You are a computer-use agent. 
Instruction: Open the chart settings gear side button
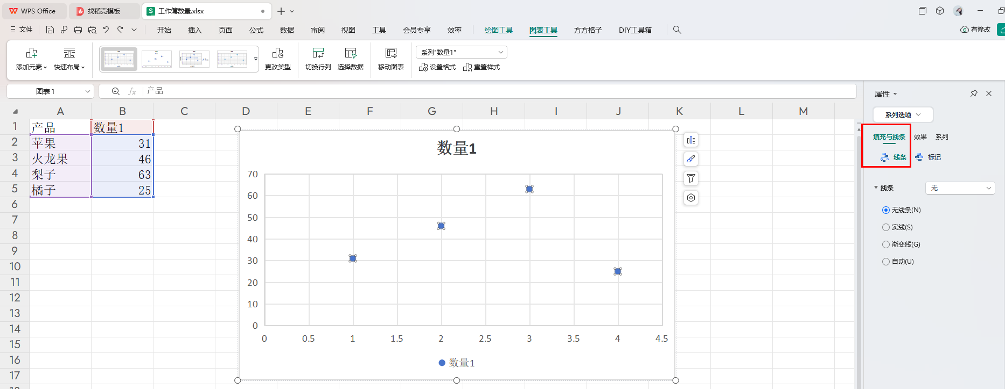pyautogui.click(x=691, y=198)
